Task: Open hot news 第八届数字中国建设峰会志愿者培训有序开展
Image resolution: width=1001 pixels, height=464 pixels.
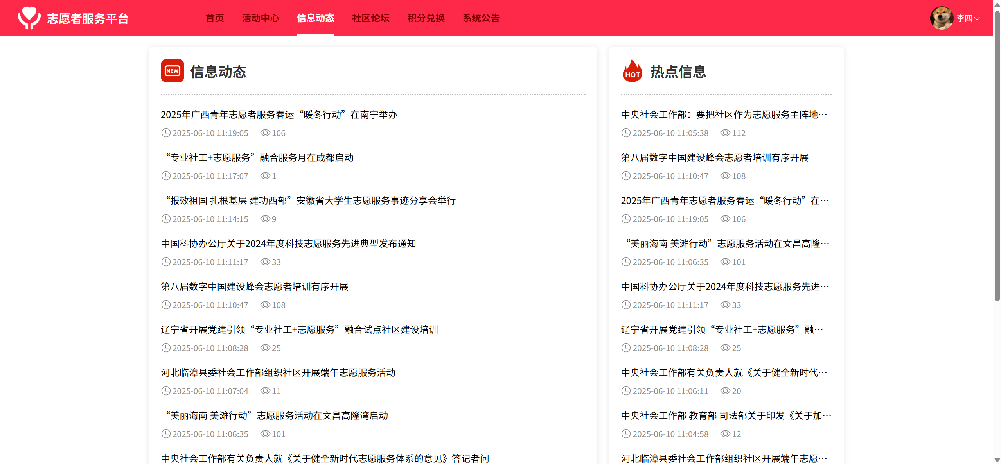Action: [714, 158]
